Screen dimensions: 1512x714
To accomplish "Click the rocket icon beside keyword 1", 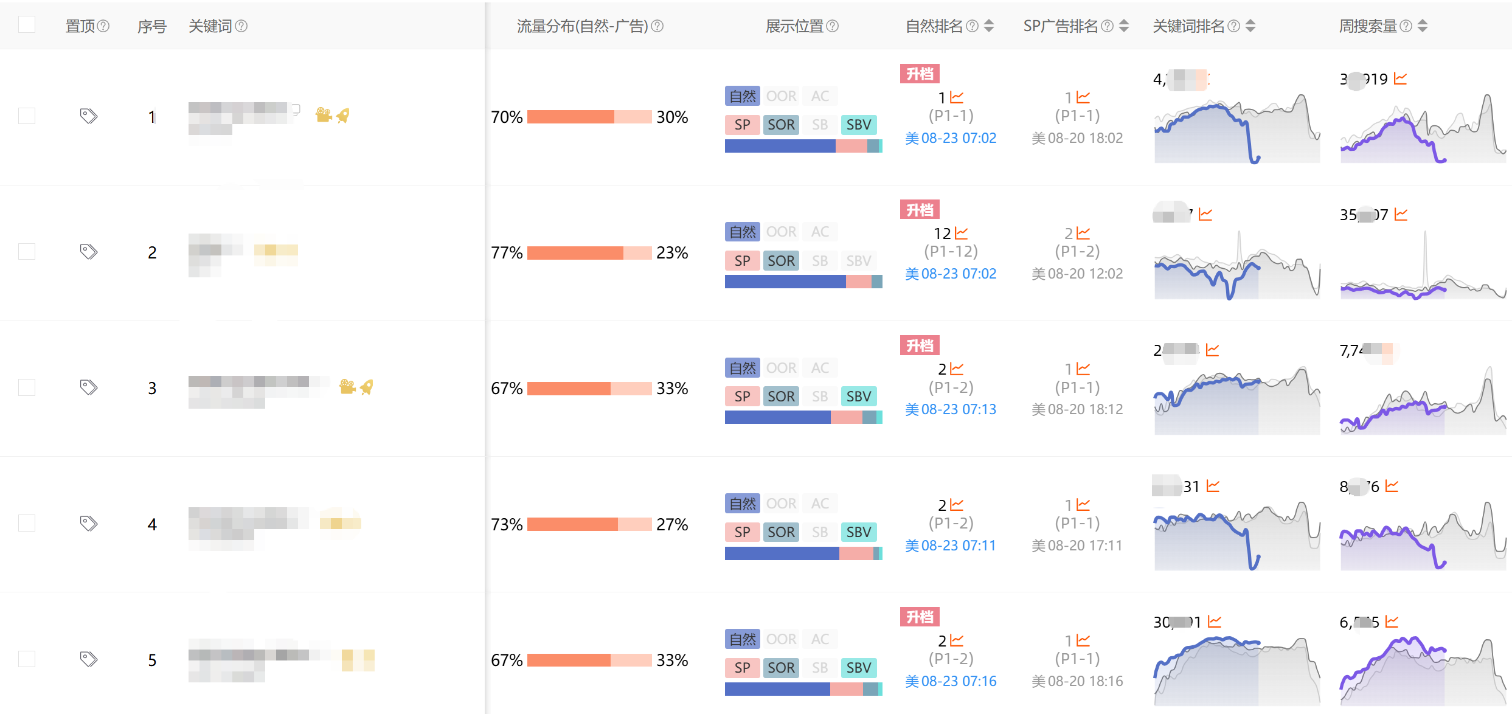I will tap(343, 116).
